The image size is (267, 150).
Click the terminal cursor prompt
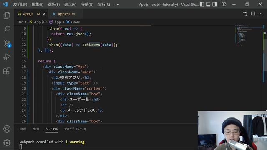click(20, 147)
